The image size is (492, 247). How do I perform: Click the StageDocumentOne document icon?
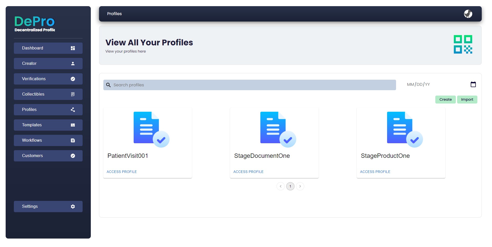pyautogui.click(x=278, y=129)
